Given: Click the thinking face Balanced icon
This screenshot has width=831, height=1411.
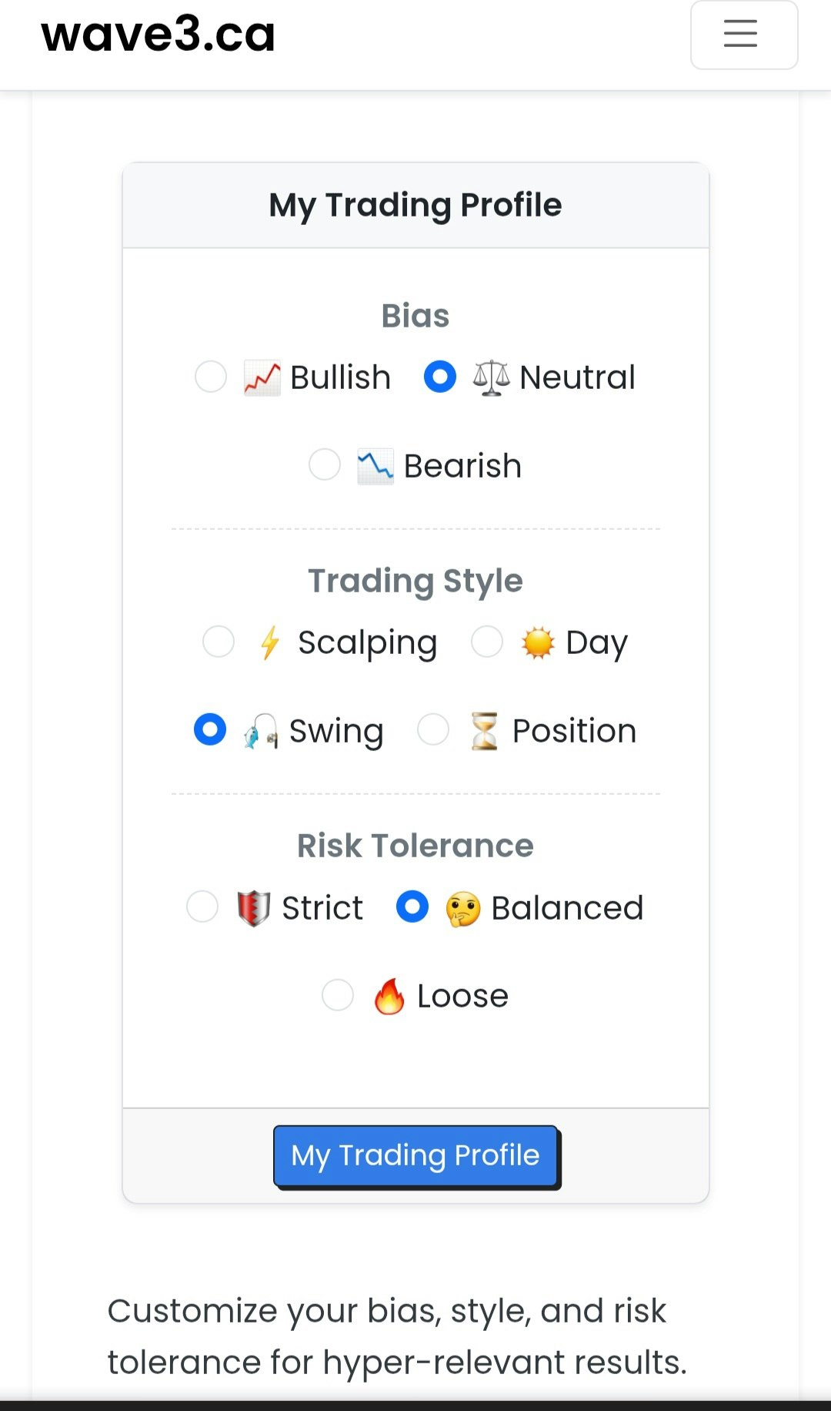Looking at the screenshot, I should pos(463,908).
